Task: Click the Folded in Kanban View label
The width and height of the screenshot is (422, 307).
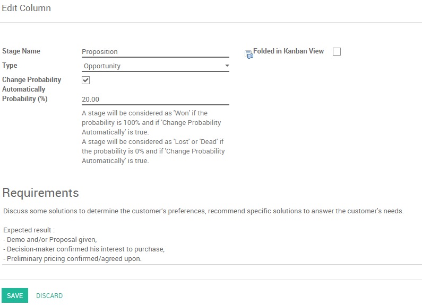Action: coord(288,51)
